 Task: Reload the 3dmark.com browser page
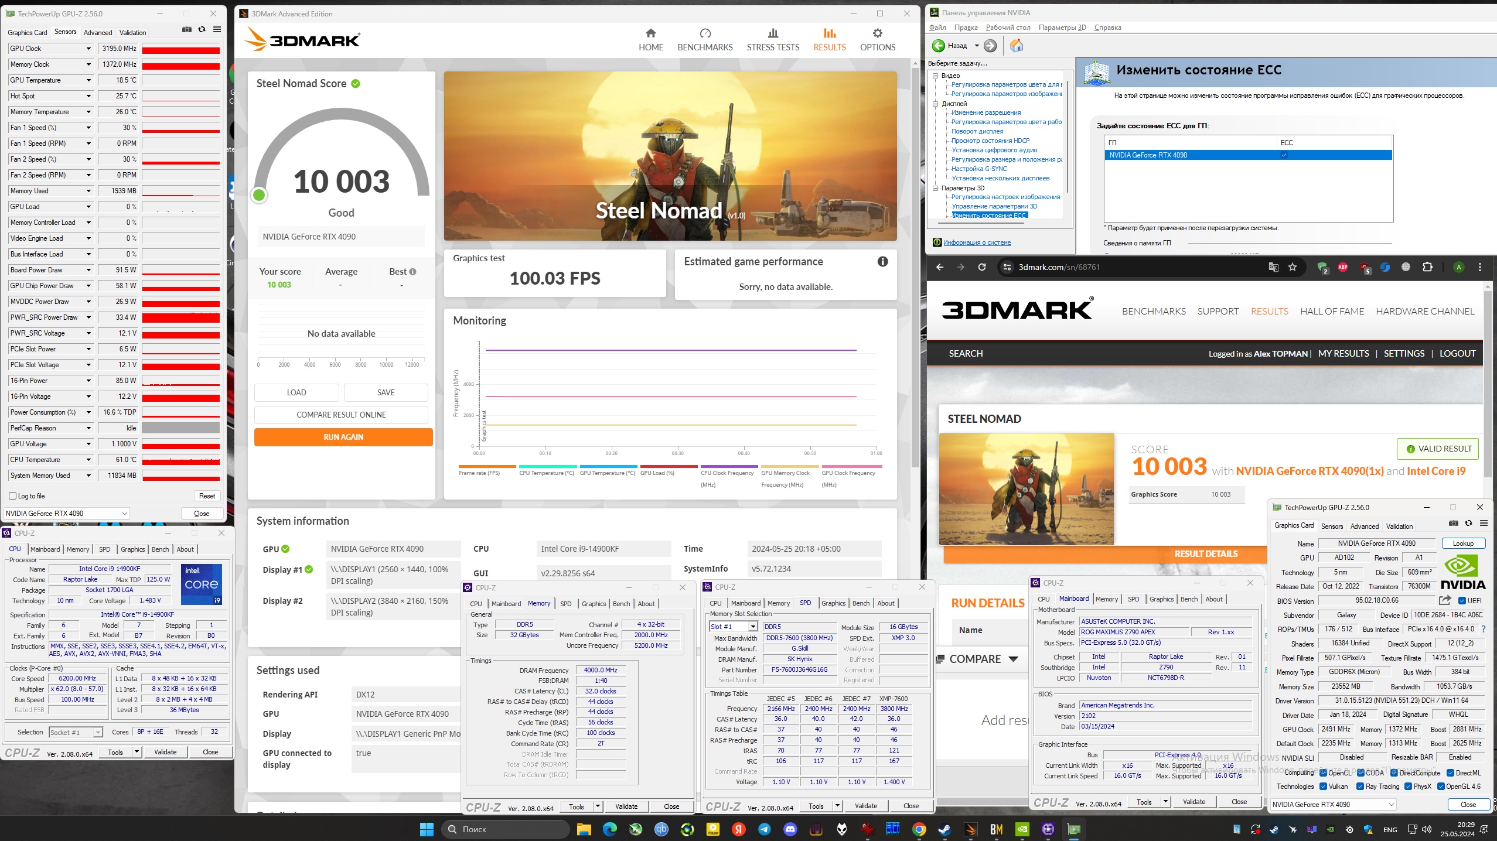(x=982, y=267)
